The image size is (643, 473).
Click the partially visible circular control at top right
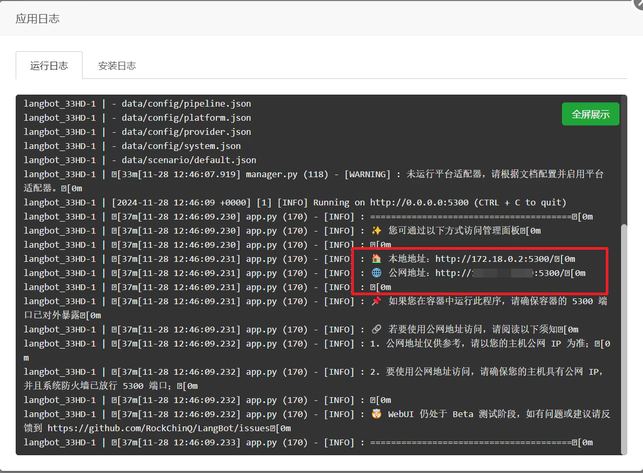coord(639,4)
